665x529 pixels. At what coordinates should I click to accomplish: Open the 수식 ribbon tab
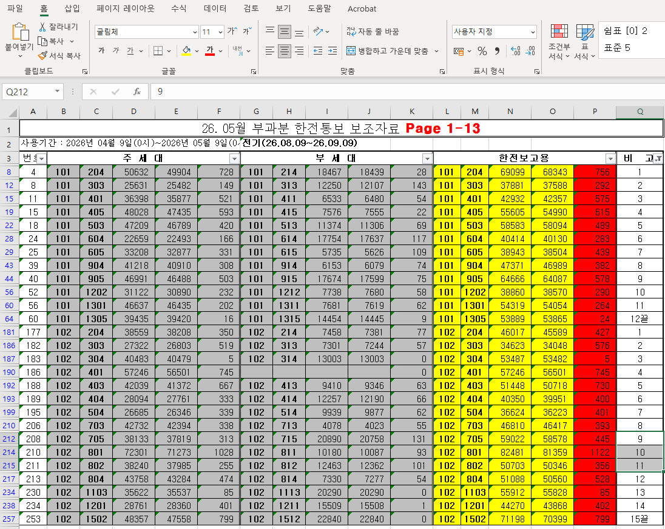[x=178, y=8]
